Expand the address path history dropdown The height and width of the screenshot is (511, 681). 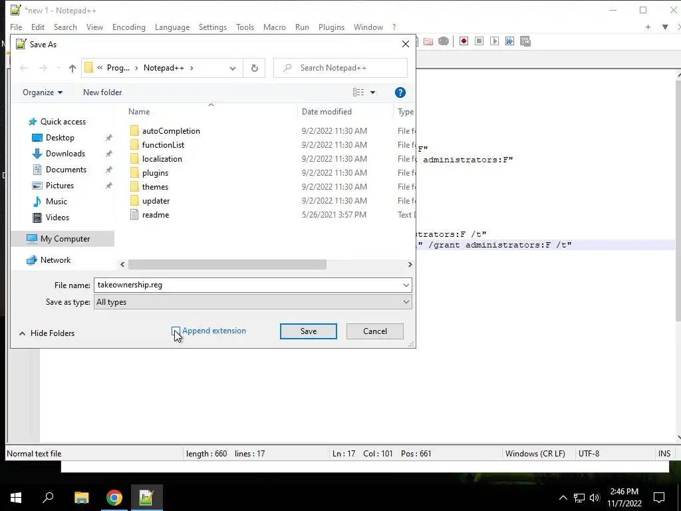click(233, 68)
